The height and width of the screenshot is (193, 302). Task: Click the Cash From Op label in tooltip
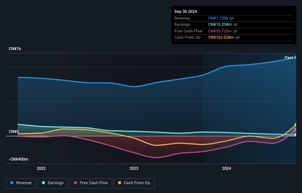click(187, 38)
